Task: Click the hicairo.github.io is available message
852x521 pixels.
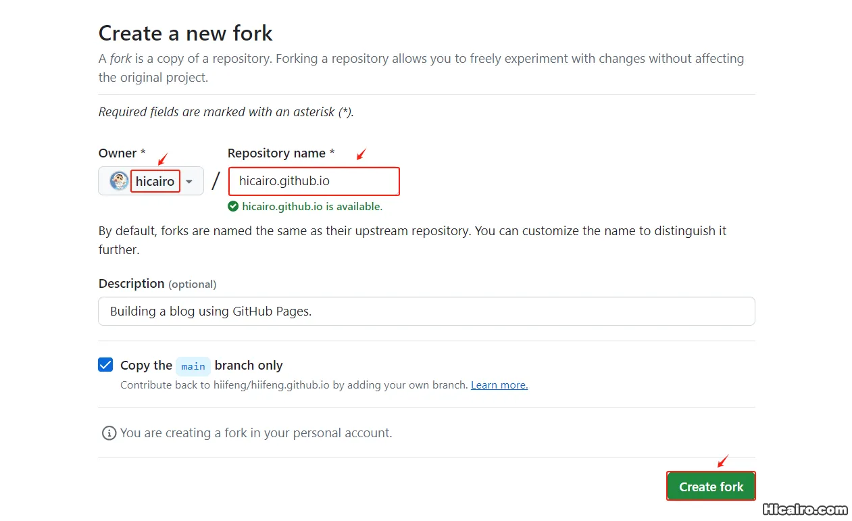Action: (308, 206)
